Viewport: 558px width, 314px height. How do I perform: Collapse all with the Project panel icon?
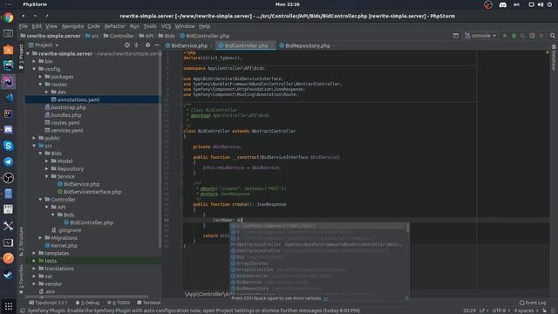pyautogui.click(x=136, y=45)
